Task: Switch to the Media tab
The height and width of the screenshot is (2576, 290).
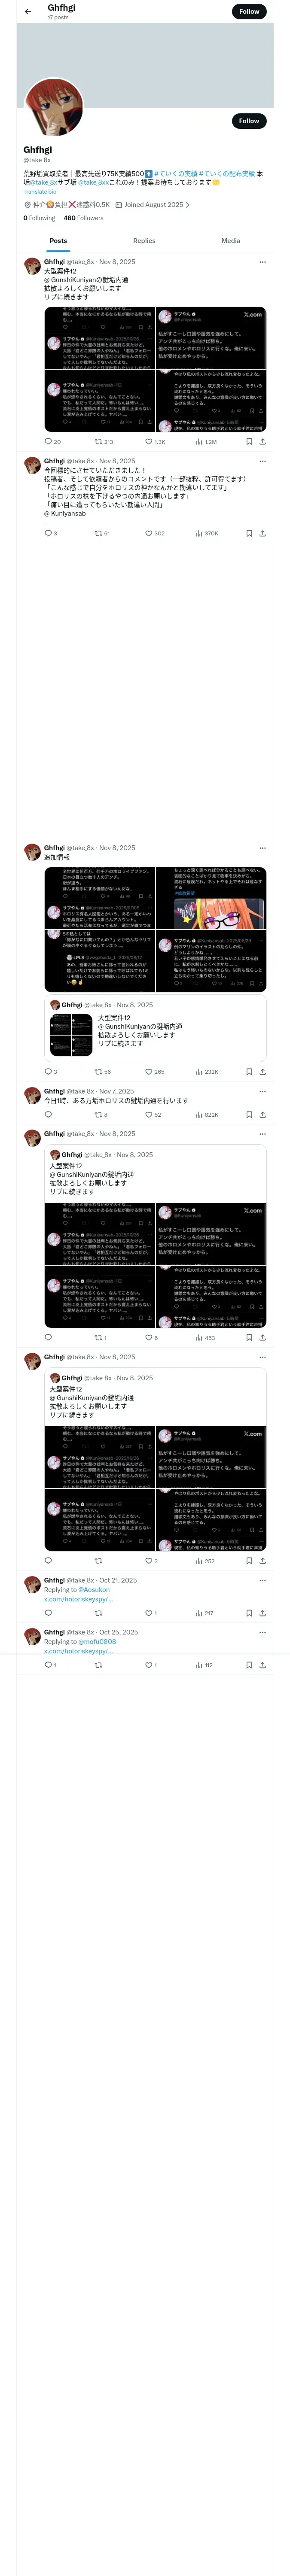Action: click(x=231, y=241)
